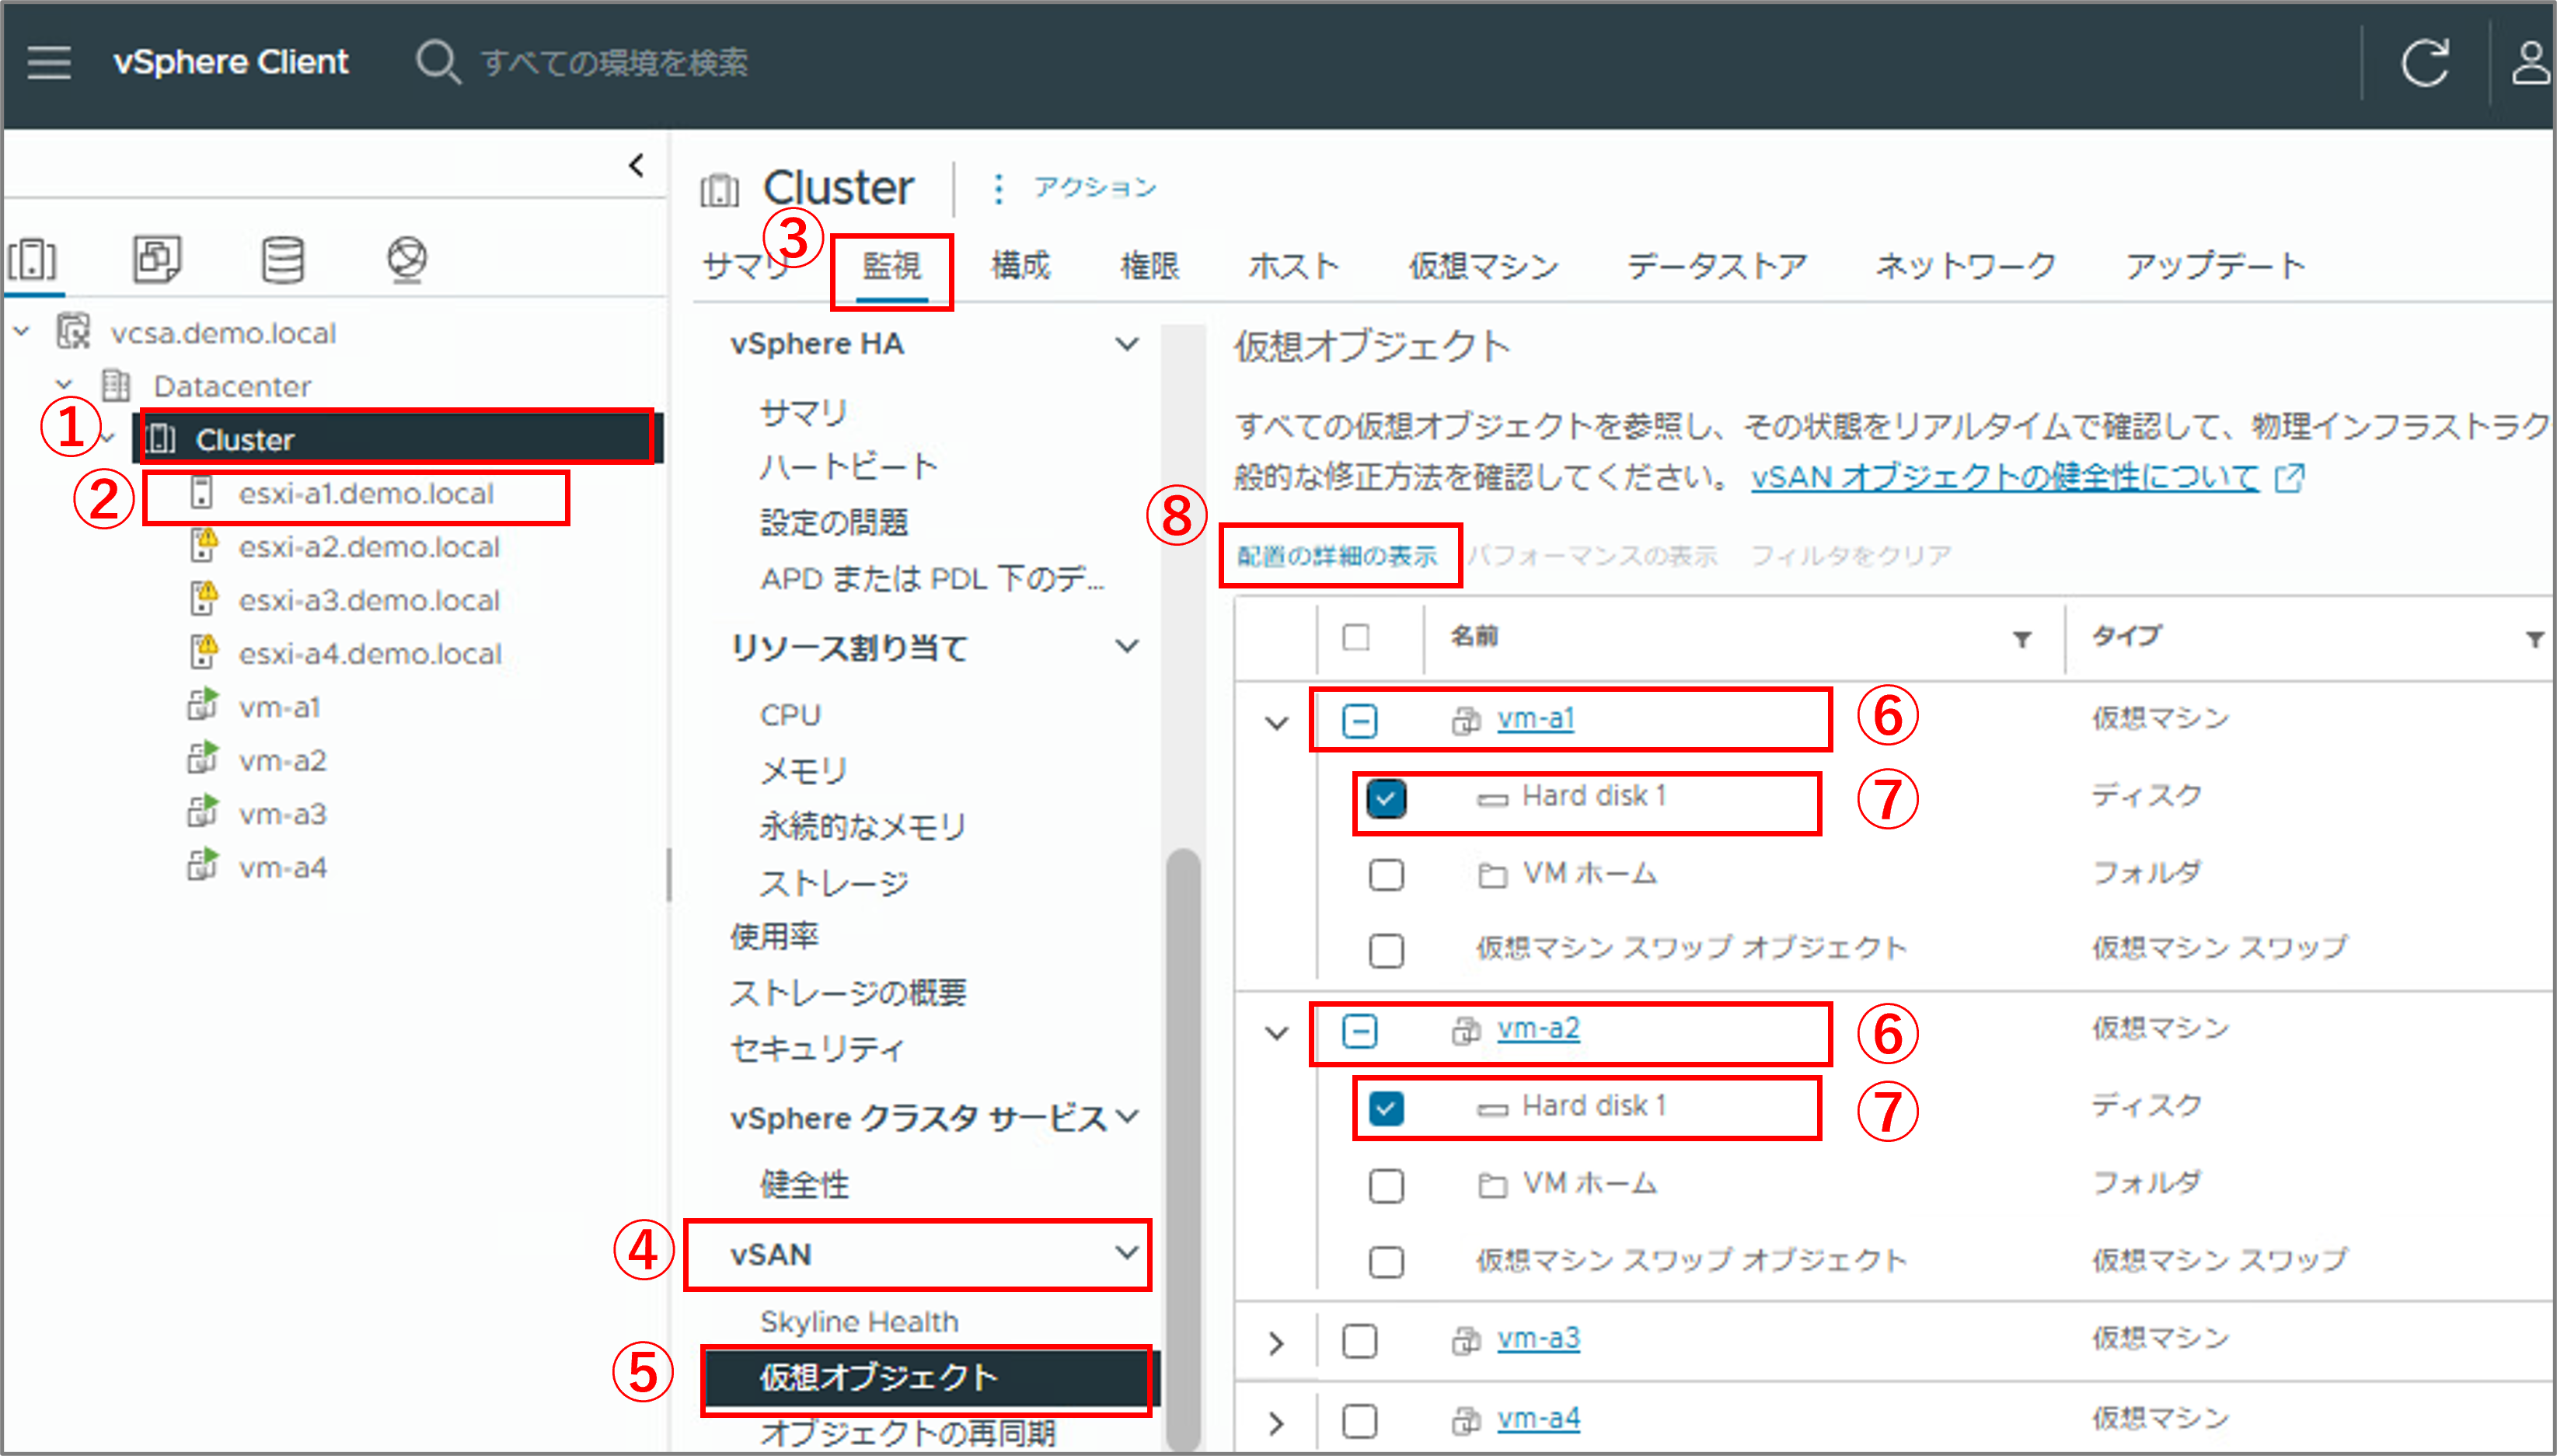This screenshot has width=2557, height=1456.
Task: Open the 権限 tab
Action: (x=1149, y=266)
